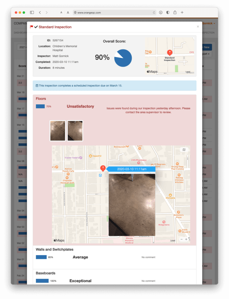Click the large floor photo on the map callout

pos(132,205)
